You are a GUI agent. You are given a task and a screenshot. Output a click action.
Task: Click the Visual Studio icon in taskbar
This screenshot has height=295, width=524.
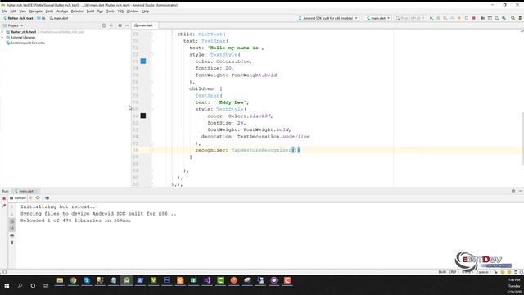(x=207, y=280)
